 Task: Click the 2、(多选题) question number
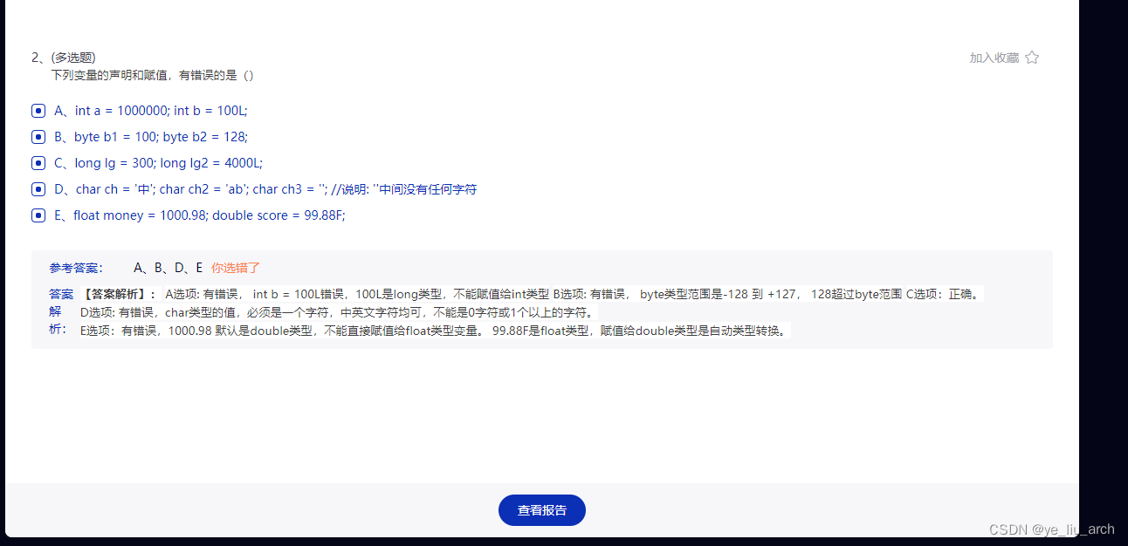[63, 57]
